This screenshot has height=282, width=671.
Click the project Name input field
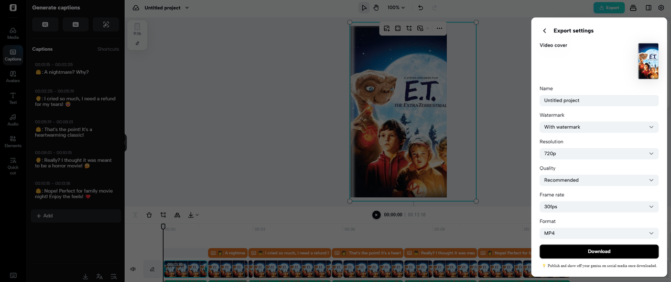pyautogui.click(x=599, y=100)
